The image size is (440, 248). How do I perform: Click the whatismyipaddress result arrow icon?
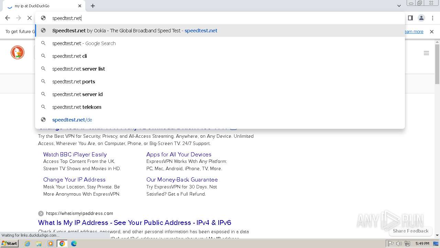41,213
